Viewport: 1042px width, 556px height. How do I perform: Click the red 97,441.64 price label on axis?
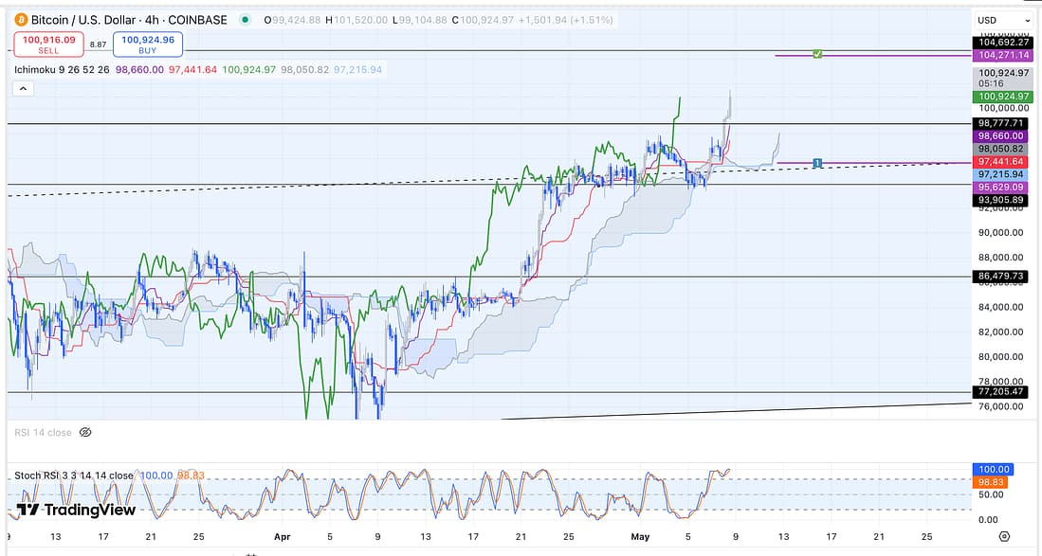tap(1003, 162)
